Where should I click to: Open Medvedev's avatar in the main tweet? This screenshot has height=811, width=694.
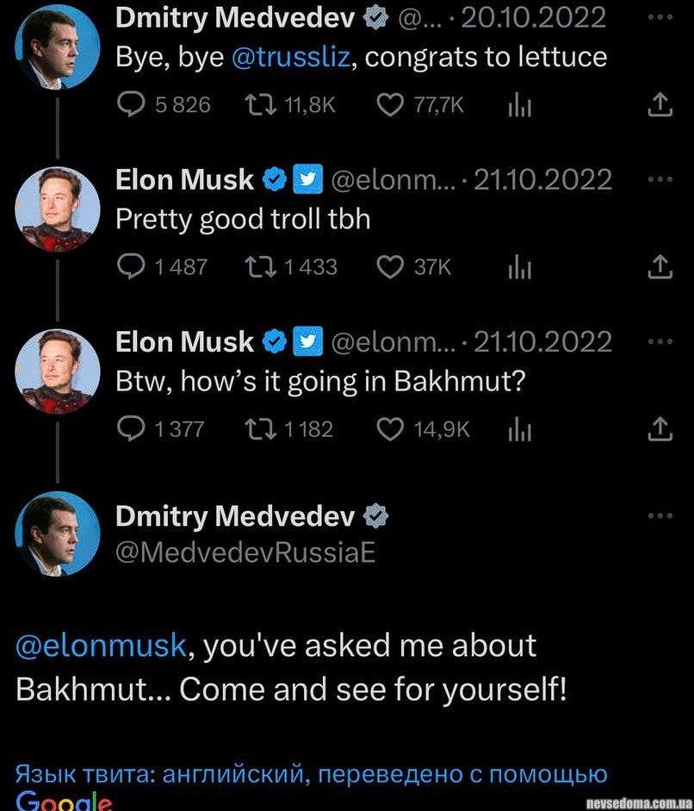(x=58, y=535)
